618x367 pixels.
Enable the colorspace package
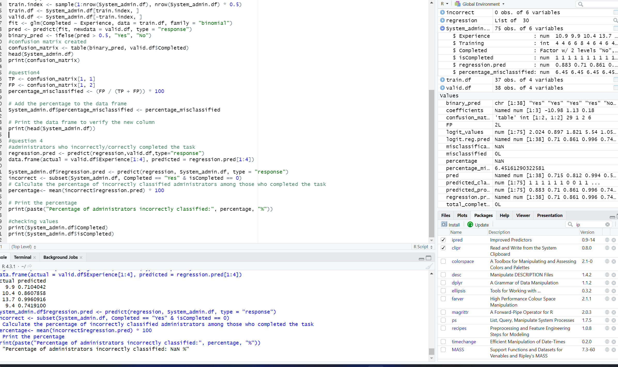click(x=443, y=261)
